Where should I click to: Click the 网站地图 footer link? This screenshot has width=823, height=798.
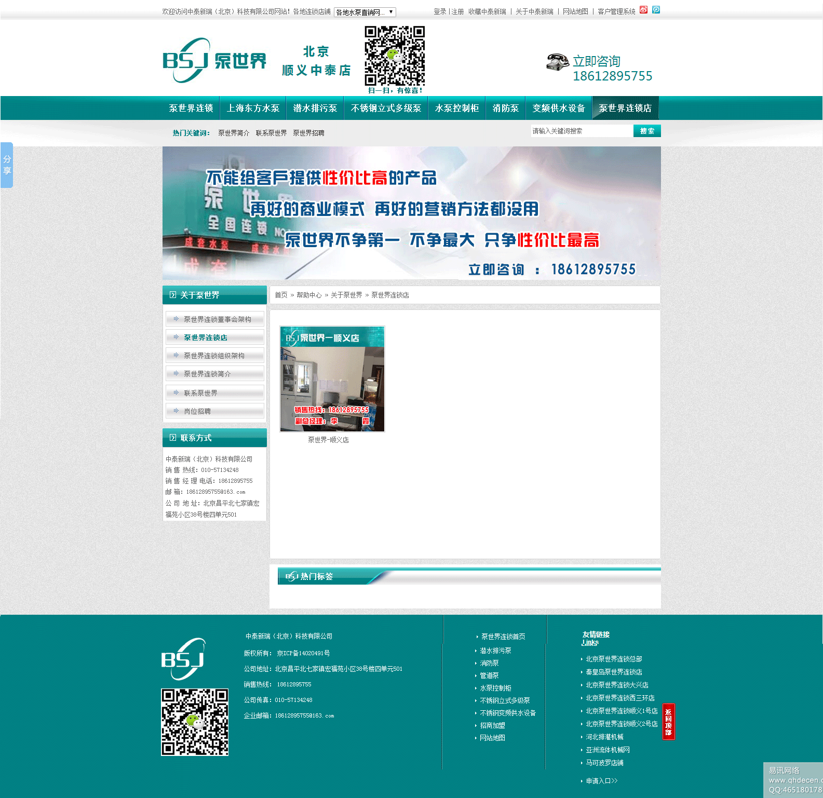tap(492, 738)
